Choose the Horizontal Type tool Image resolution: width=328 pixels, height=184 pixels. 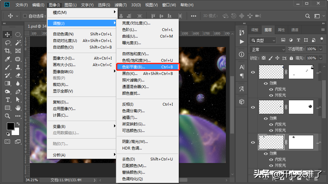(8, 100)
